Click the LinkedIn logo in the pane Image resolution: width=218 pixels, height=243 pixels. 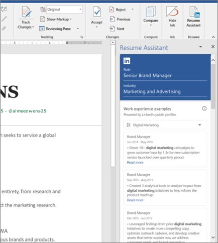(127, 61)
